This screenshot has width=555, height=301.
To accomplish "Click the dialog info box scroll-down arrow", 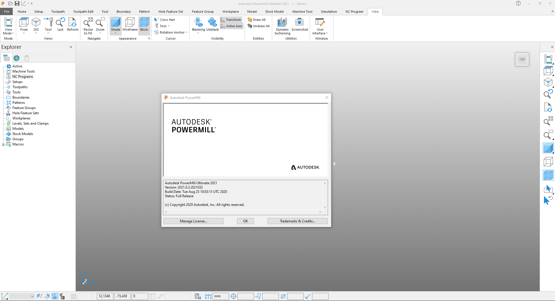I will pyautogui.click(x=325, y=207).
